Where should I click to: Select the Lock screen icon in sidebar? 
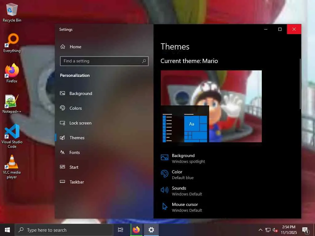click(x=62, y=123)
